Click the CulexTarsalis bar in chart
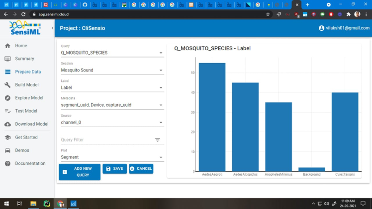This screenshot has width=372, height=209. pyautogui.click(x=345, y=132)
